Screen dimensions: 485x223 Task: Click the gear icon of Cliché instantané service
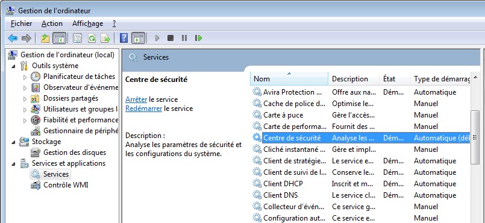pyautogui.click(x=257, y=149)
